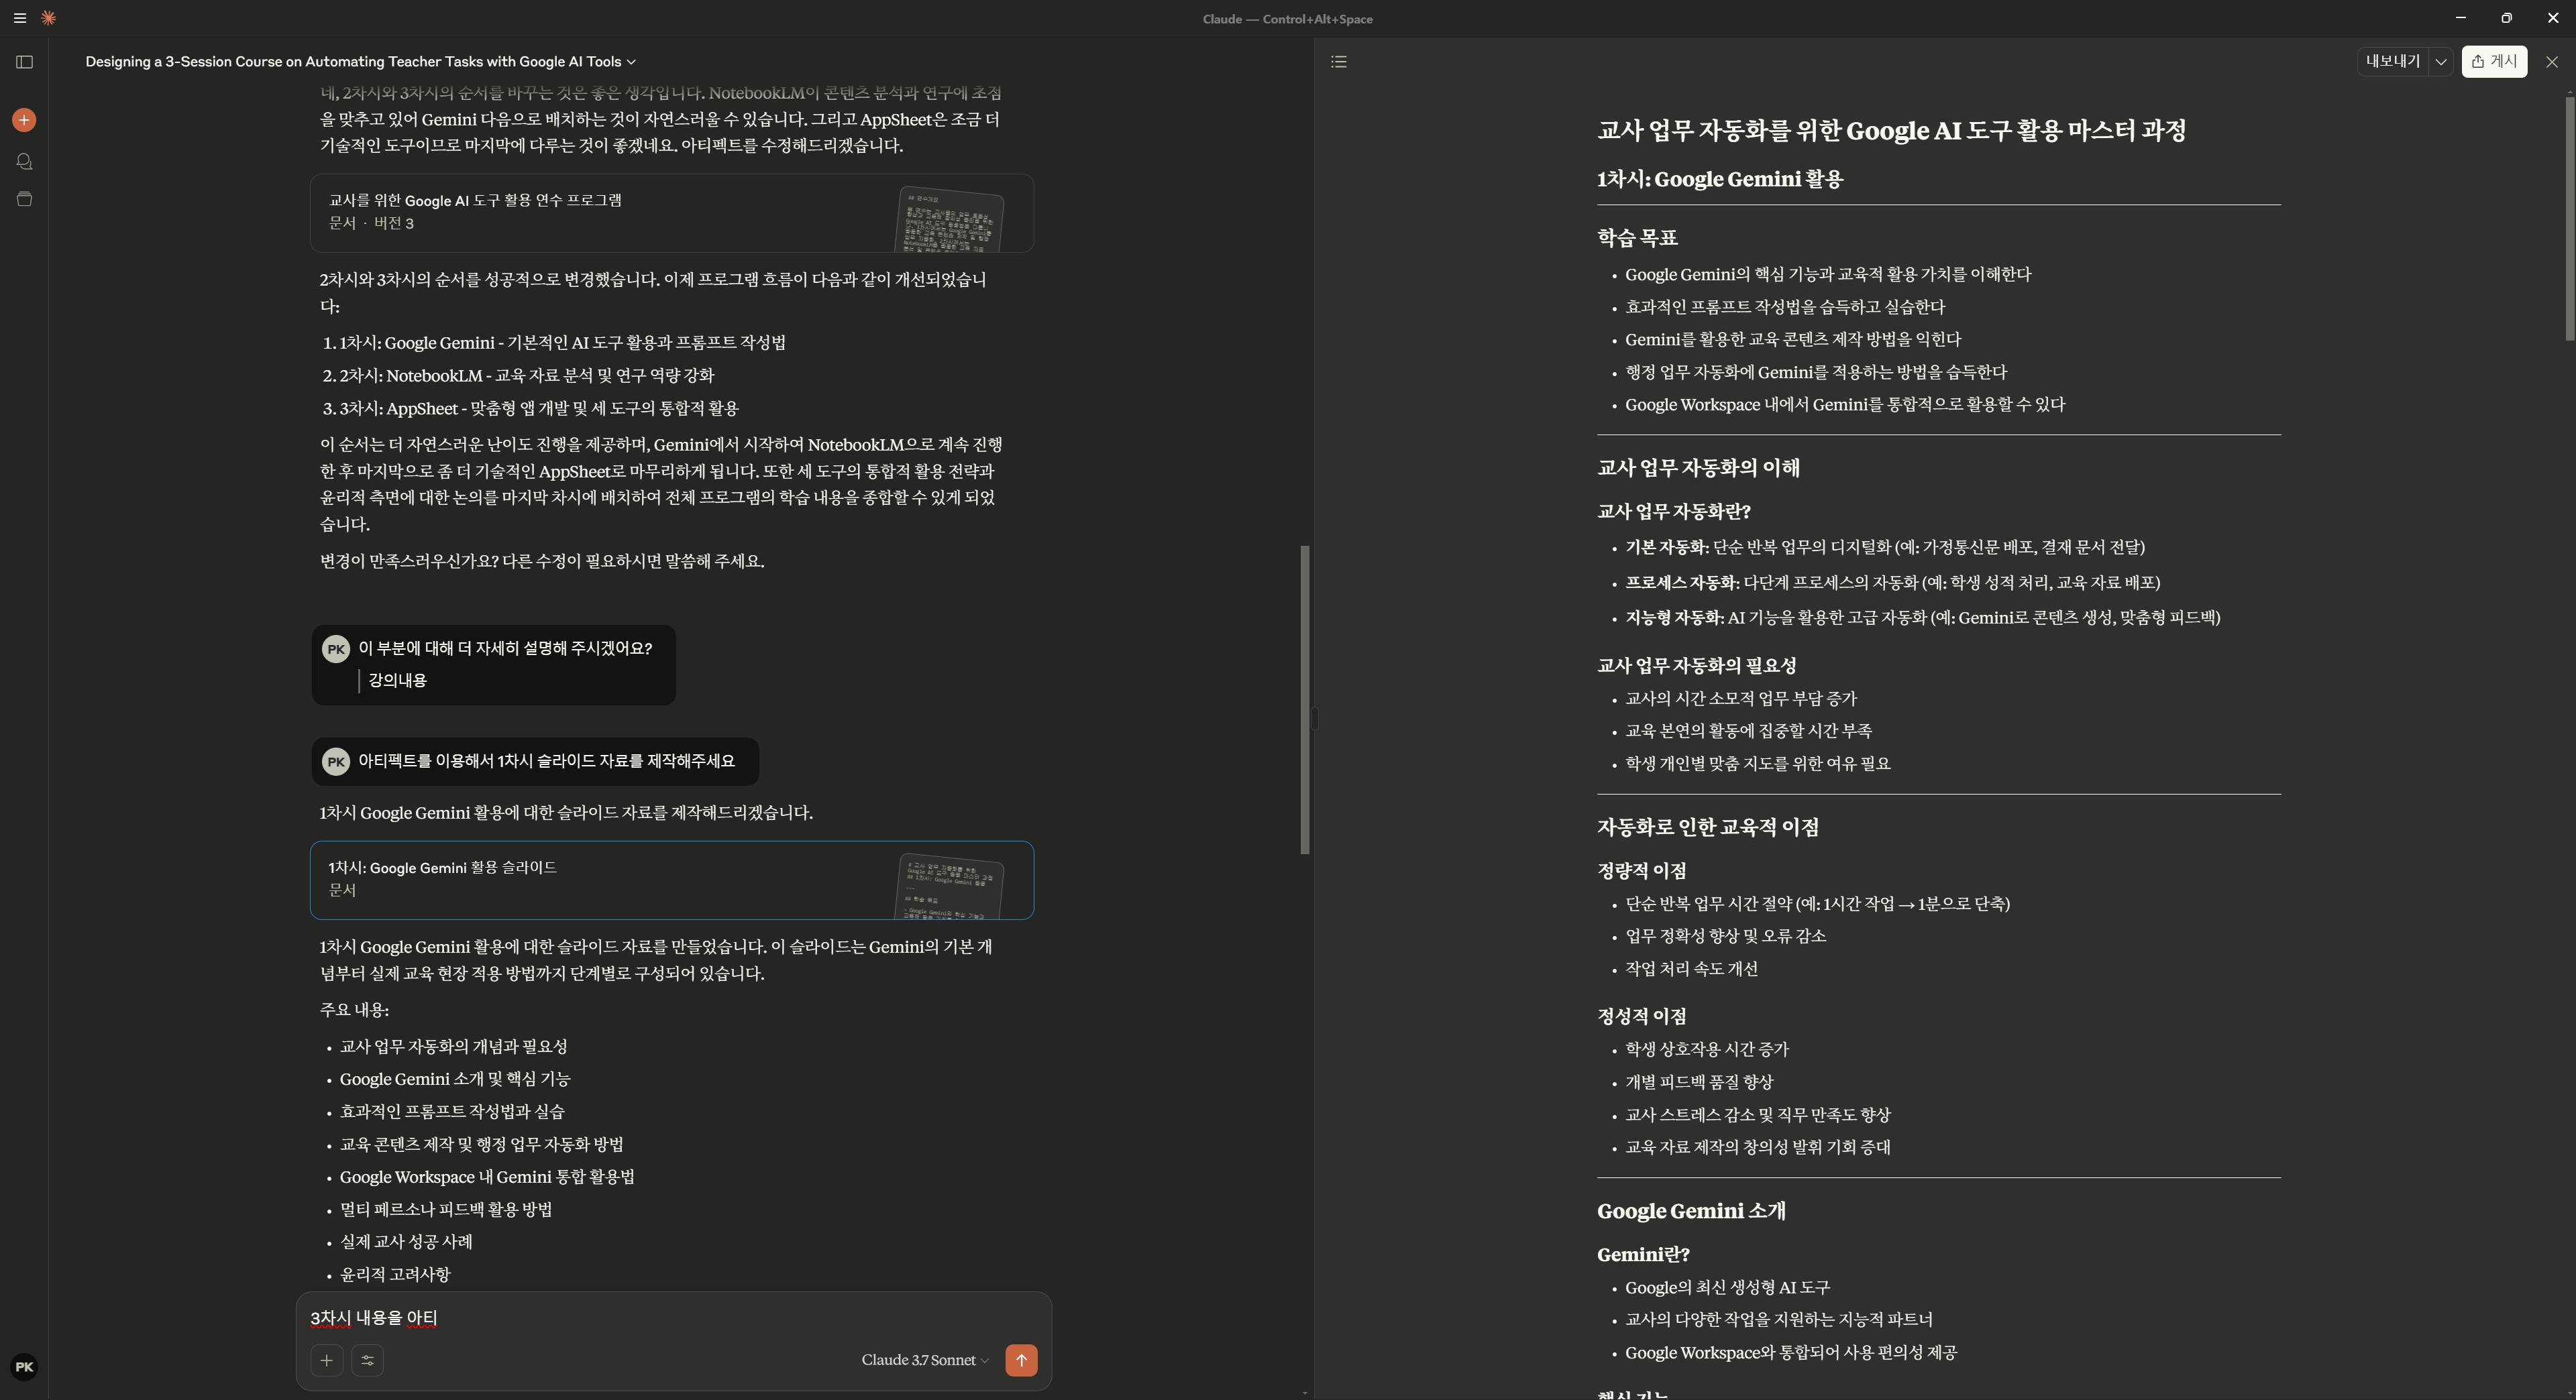Open the hamburger menu in title bar
The width and height of the screenshot is (2576, 1400).
pos(19,18)
